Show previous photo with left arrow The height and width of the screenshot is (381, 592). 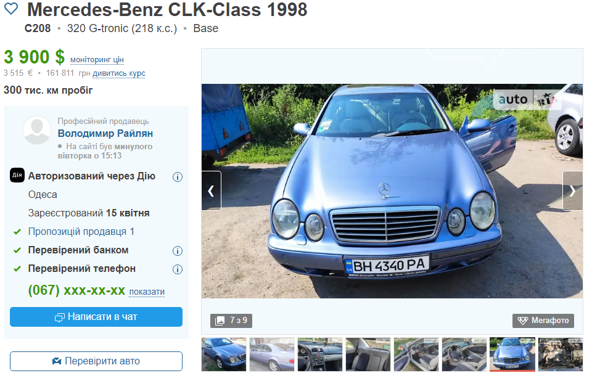(211, 190)
